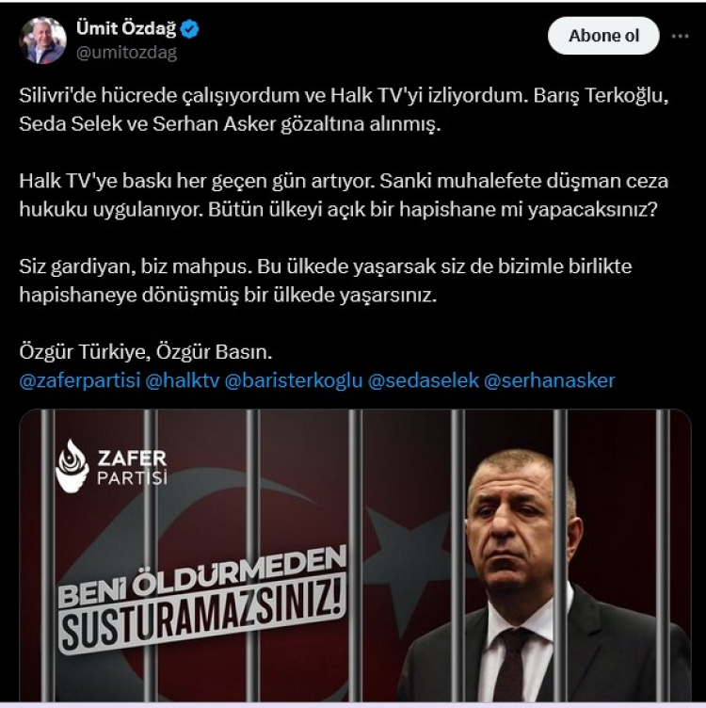
Task: Select the paragraph starting Silivri'de hücrede
Action: pyautogui.click(x=344, y=109)
